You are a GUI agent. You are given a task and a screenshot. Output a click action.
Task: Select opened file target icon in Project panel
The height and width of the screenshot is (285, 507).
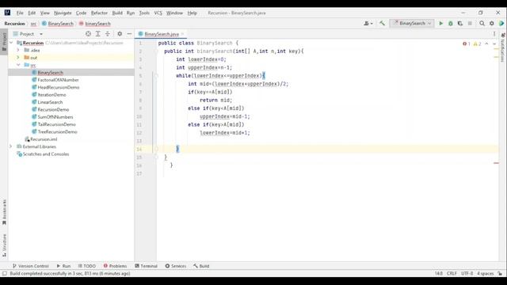pyautogui.click(x=88, y=33)
